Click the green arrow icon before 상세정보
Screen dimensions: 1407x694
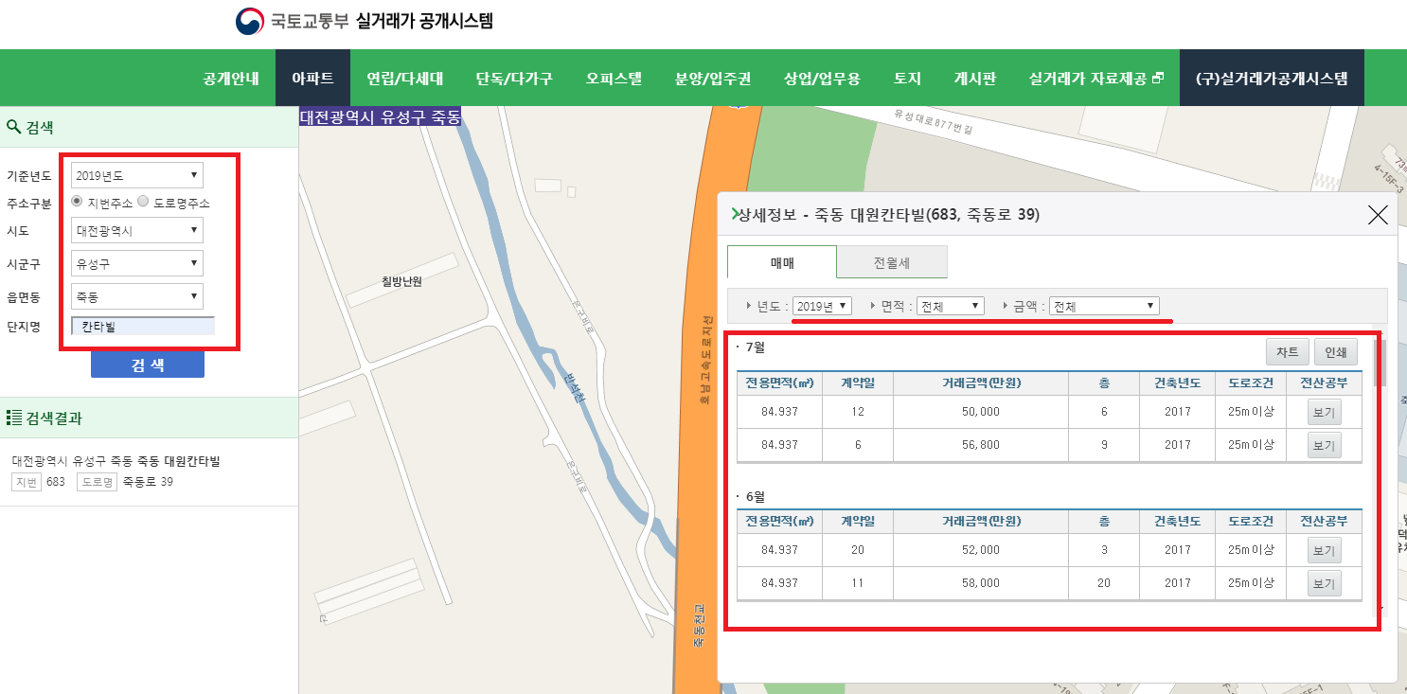tap(734, 215)
